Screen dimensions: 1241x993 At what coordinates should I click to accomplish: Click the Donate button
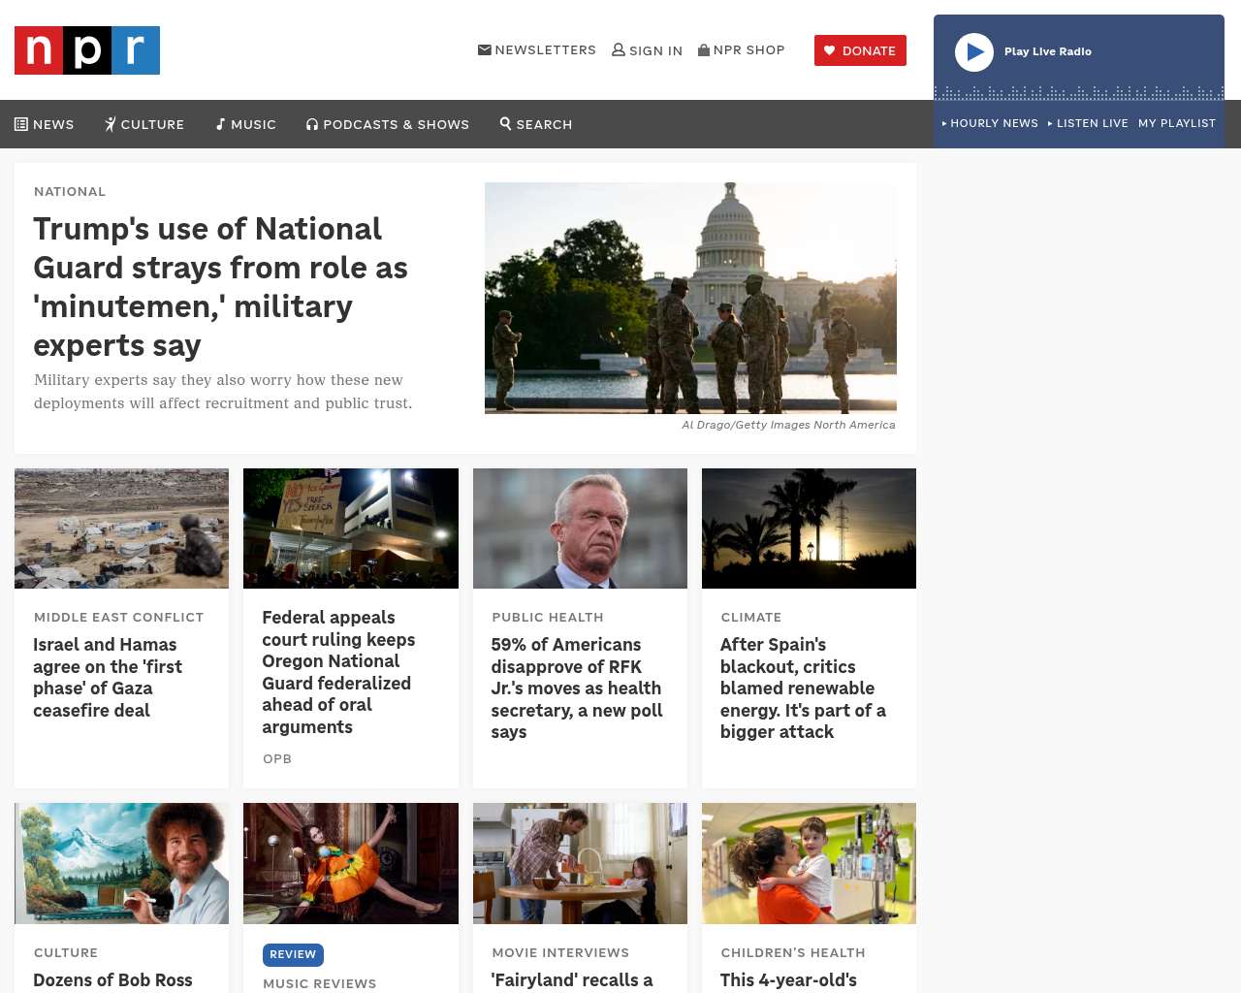coord(860,50)
